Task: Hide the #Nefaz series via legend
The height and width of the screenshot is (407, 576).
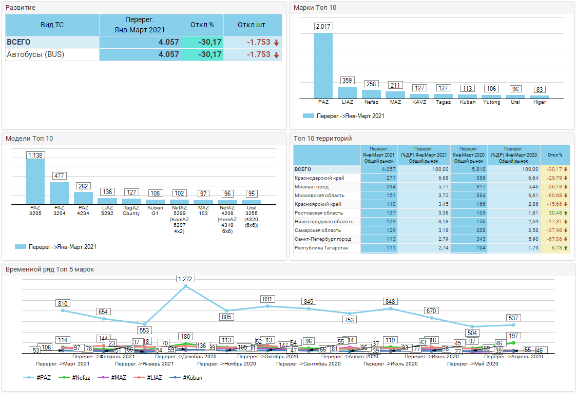Action: [x=77, y=377]
